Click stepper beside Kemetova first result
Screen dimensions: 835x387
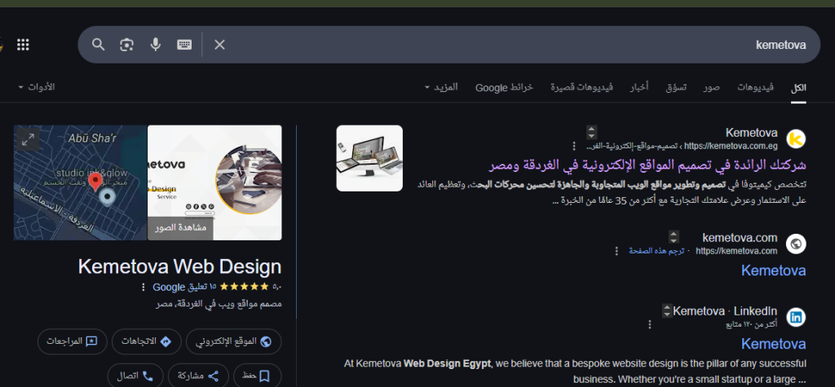point(592,132)
